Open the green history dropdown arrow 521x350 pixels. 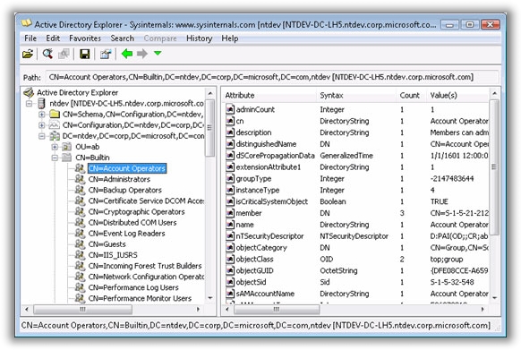158,53
